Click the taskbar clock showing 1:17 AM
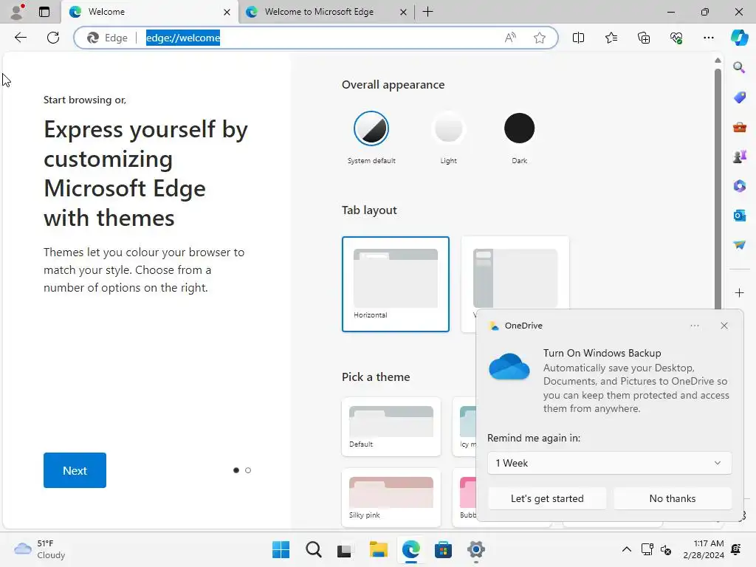Viewport: 756px width, 567px height. [704, 549]
